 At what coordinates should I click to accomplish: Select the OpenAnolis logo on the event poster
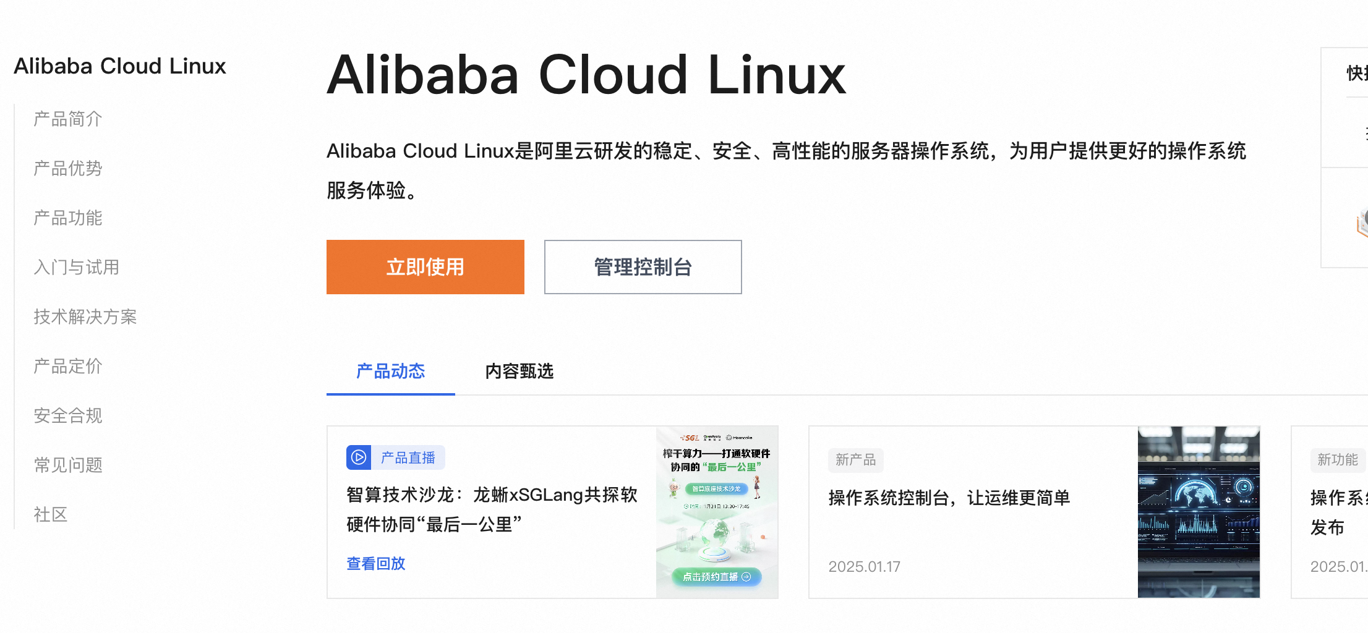[x=712, y=437]
